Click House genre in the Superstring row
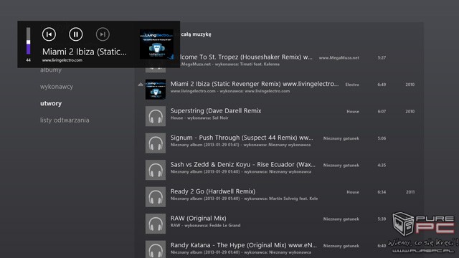Screen dimensions: 459x258 353,112
